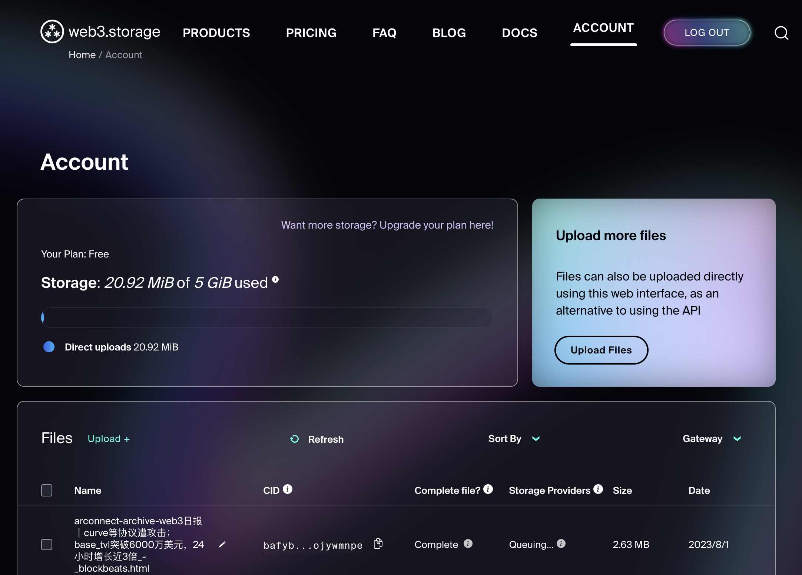Go to the Docs menu item
Image resolution: width=802 pixels, height=575 pixels.
tap(519, 33)
